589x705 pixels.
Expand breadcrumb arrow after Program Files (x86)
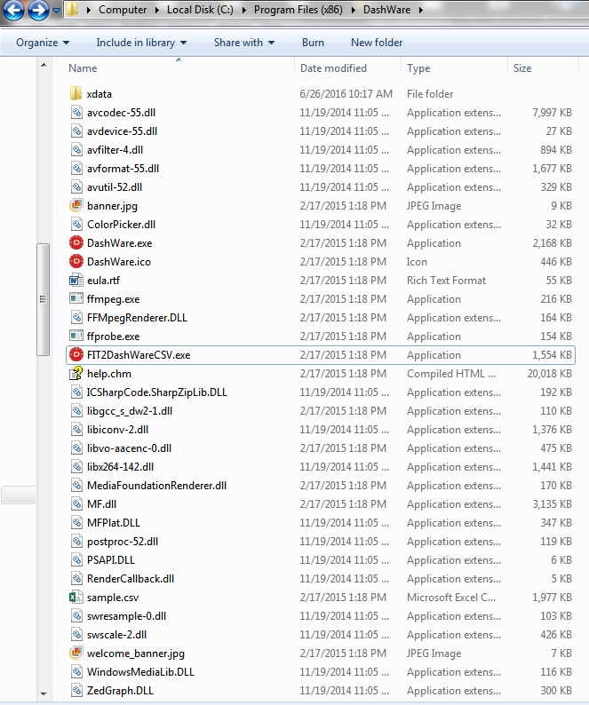[354, 10]
